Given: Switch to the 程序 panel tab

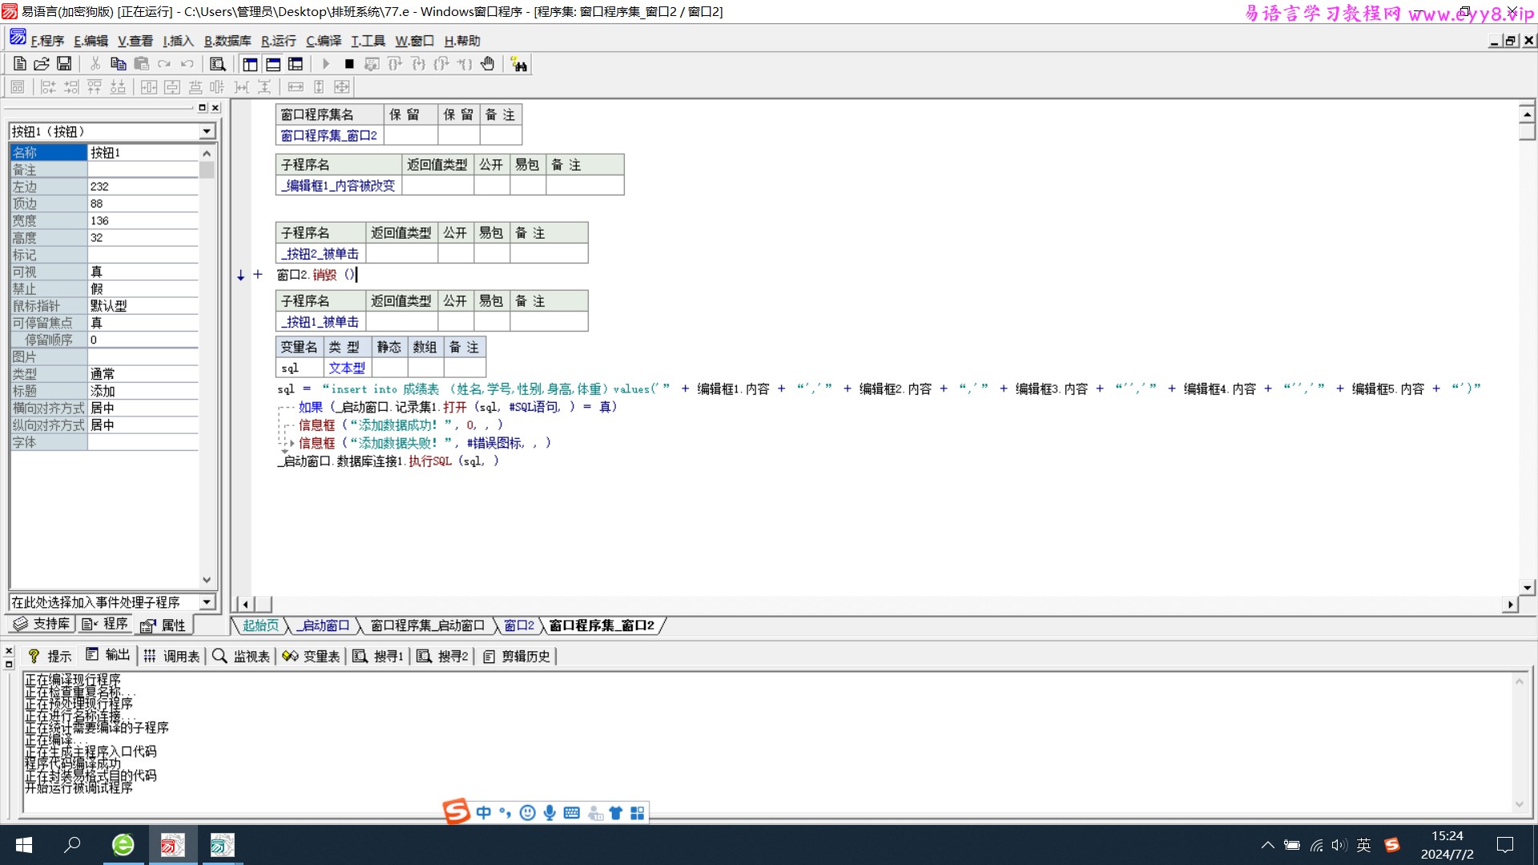Looking at the screenshot, I should click(x=105, y=624).
